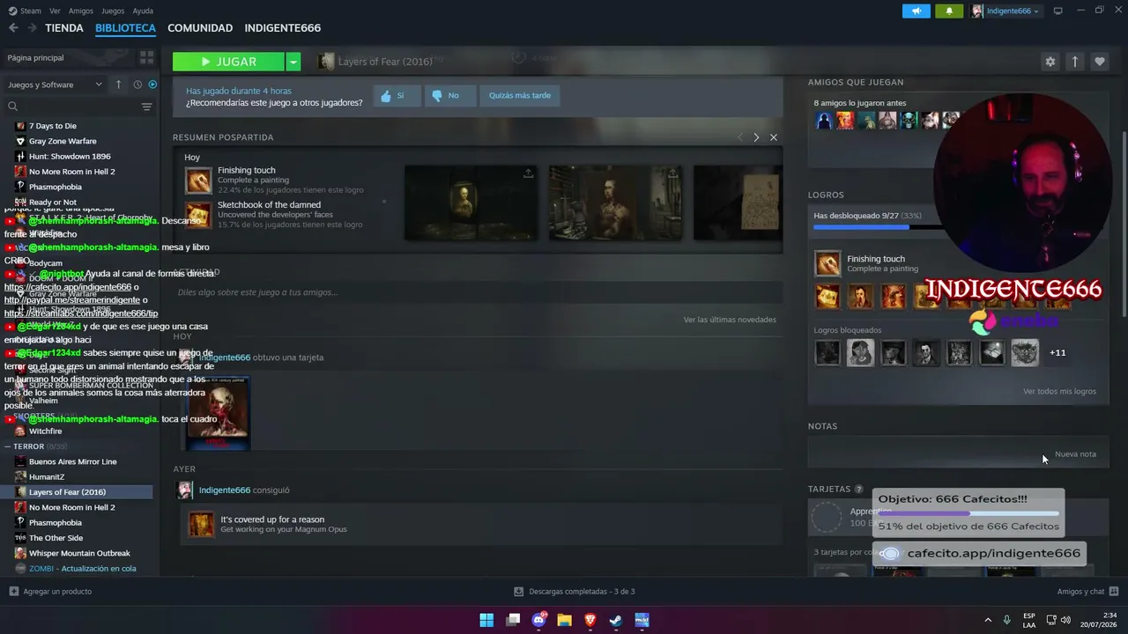Open Task View on the taskbar

tap(513, 620)
